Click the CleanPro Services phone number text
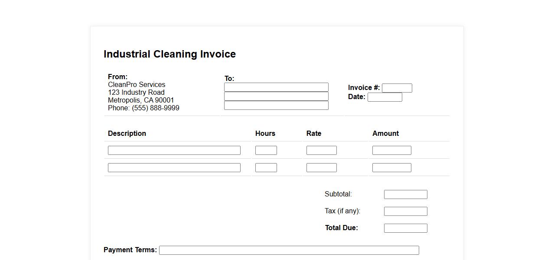This screenshot has width=554, height=260. point(143,108)
